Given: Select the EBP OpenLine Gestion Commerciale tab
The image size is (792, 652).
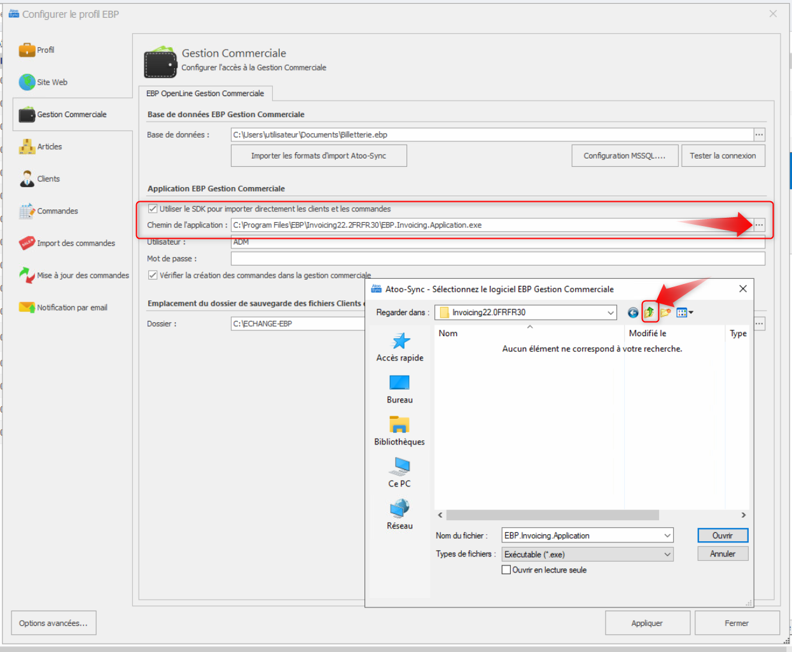Looking at the screenshot, I should (205, 94).
